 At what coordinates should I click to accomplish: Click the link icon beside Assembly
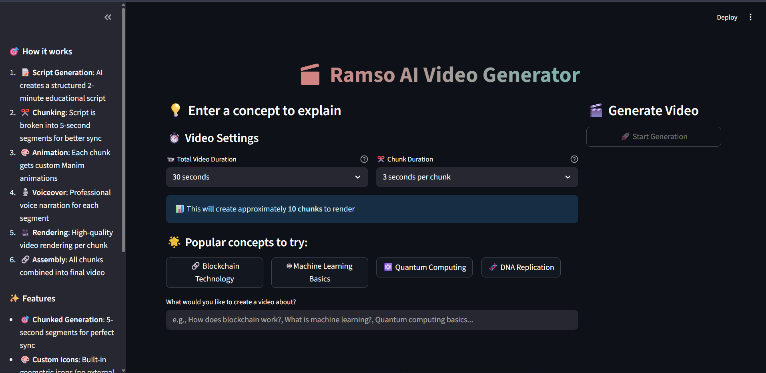click(25, 259)
